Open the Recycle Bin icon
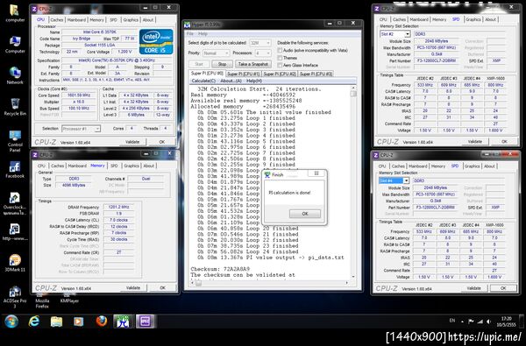The height and width of the screenshot is (346, 526). point(15,107)
